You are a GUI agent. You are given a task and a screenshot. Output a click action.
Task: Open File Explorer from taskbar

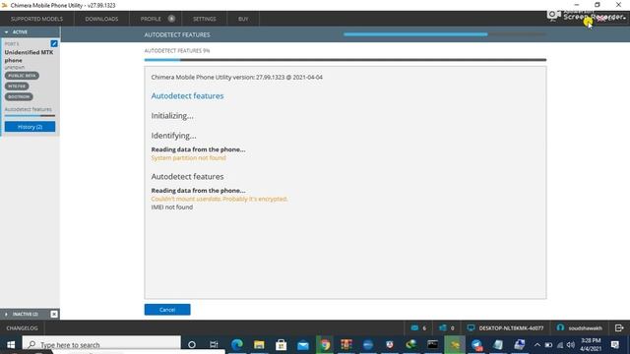259,345
